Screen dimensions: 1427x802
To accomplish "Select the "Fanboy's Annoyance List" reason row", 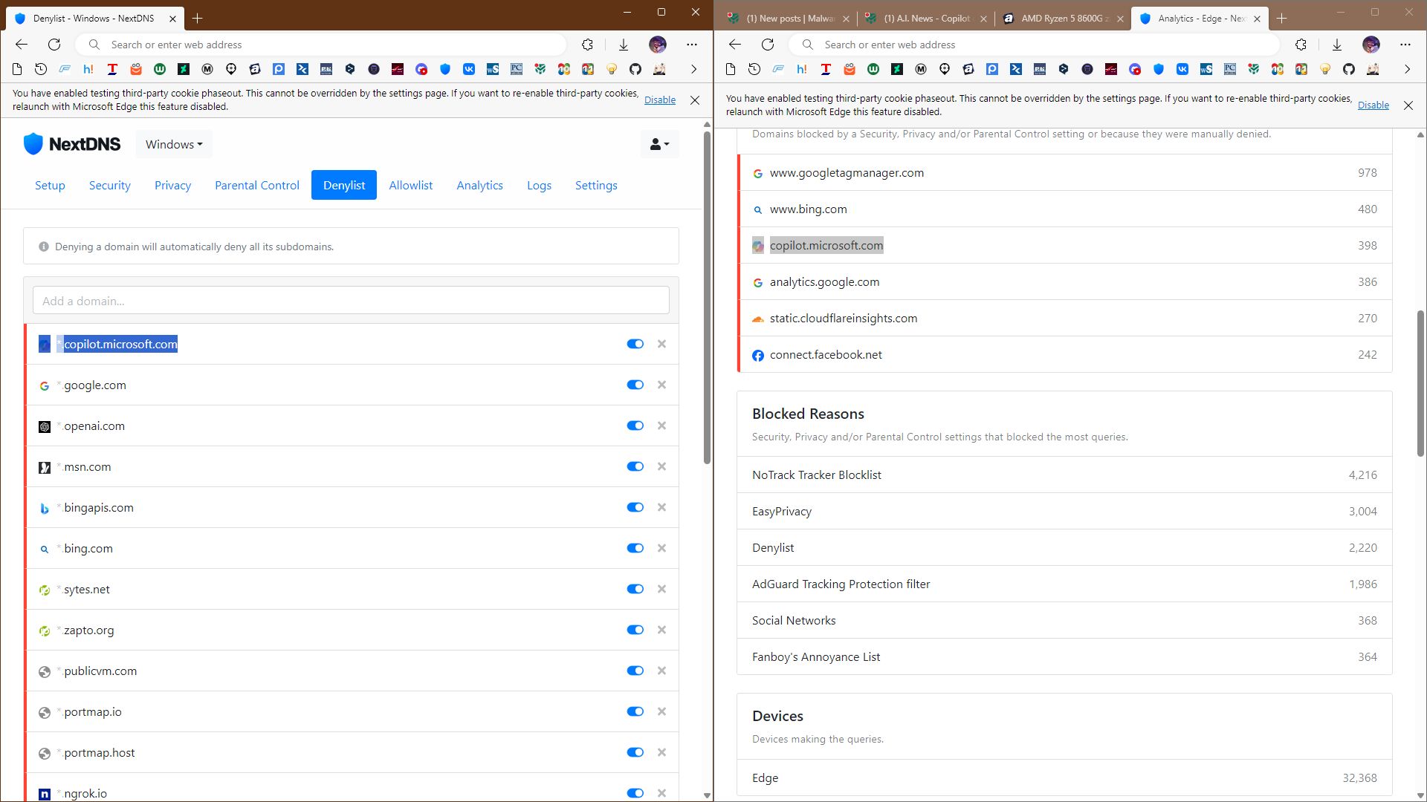I will [x=1064, y=656].
